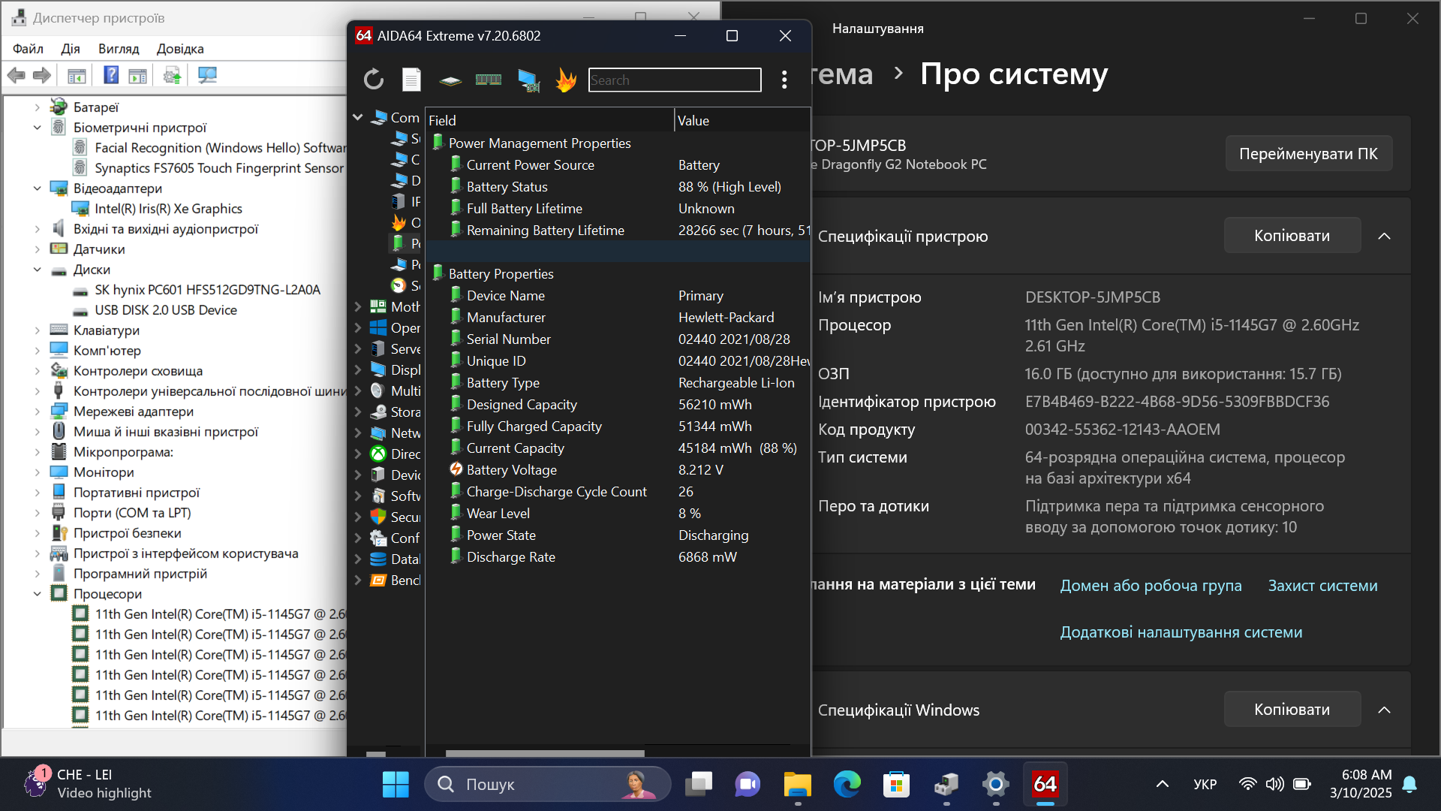Select the Intel Iris Xe Graphics device

click(168, 209)
